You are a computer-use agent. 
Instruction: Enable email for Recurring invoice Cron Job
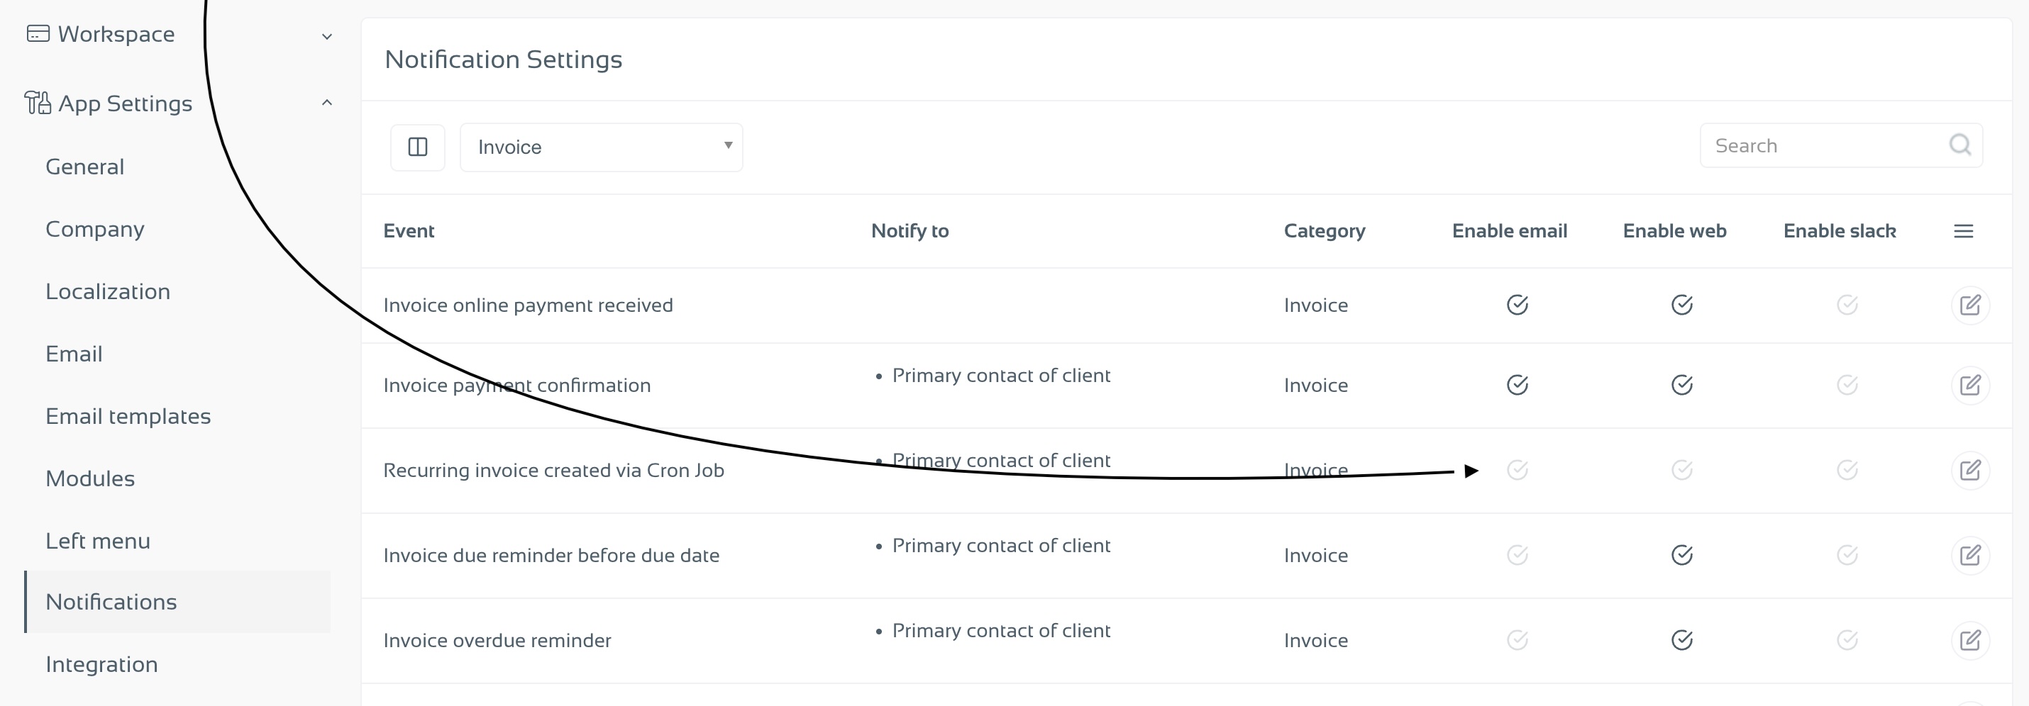[1517, 471]
